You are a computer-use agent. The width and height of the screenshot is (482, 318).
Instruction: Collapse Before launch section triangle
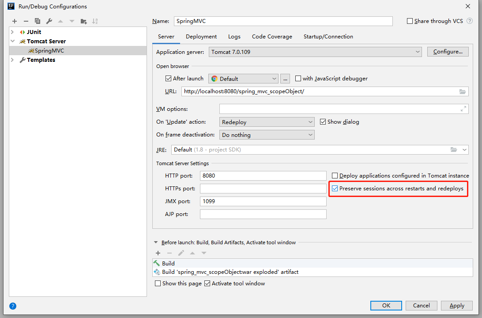[x=156, y=242]
